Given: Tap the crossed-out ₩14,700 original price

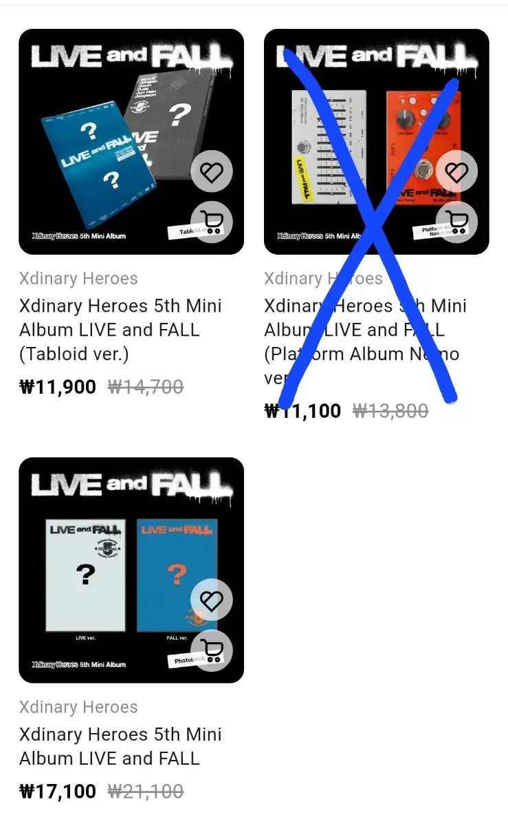Looking at the screenshot, I should (x=146, y=388).
